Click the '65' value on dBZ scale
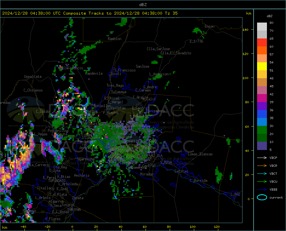The image size is (286, 231). [271, 39]
